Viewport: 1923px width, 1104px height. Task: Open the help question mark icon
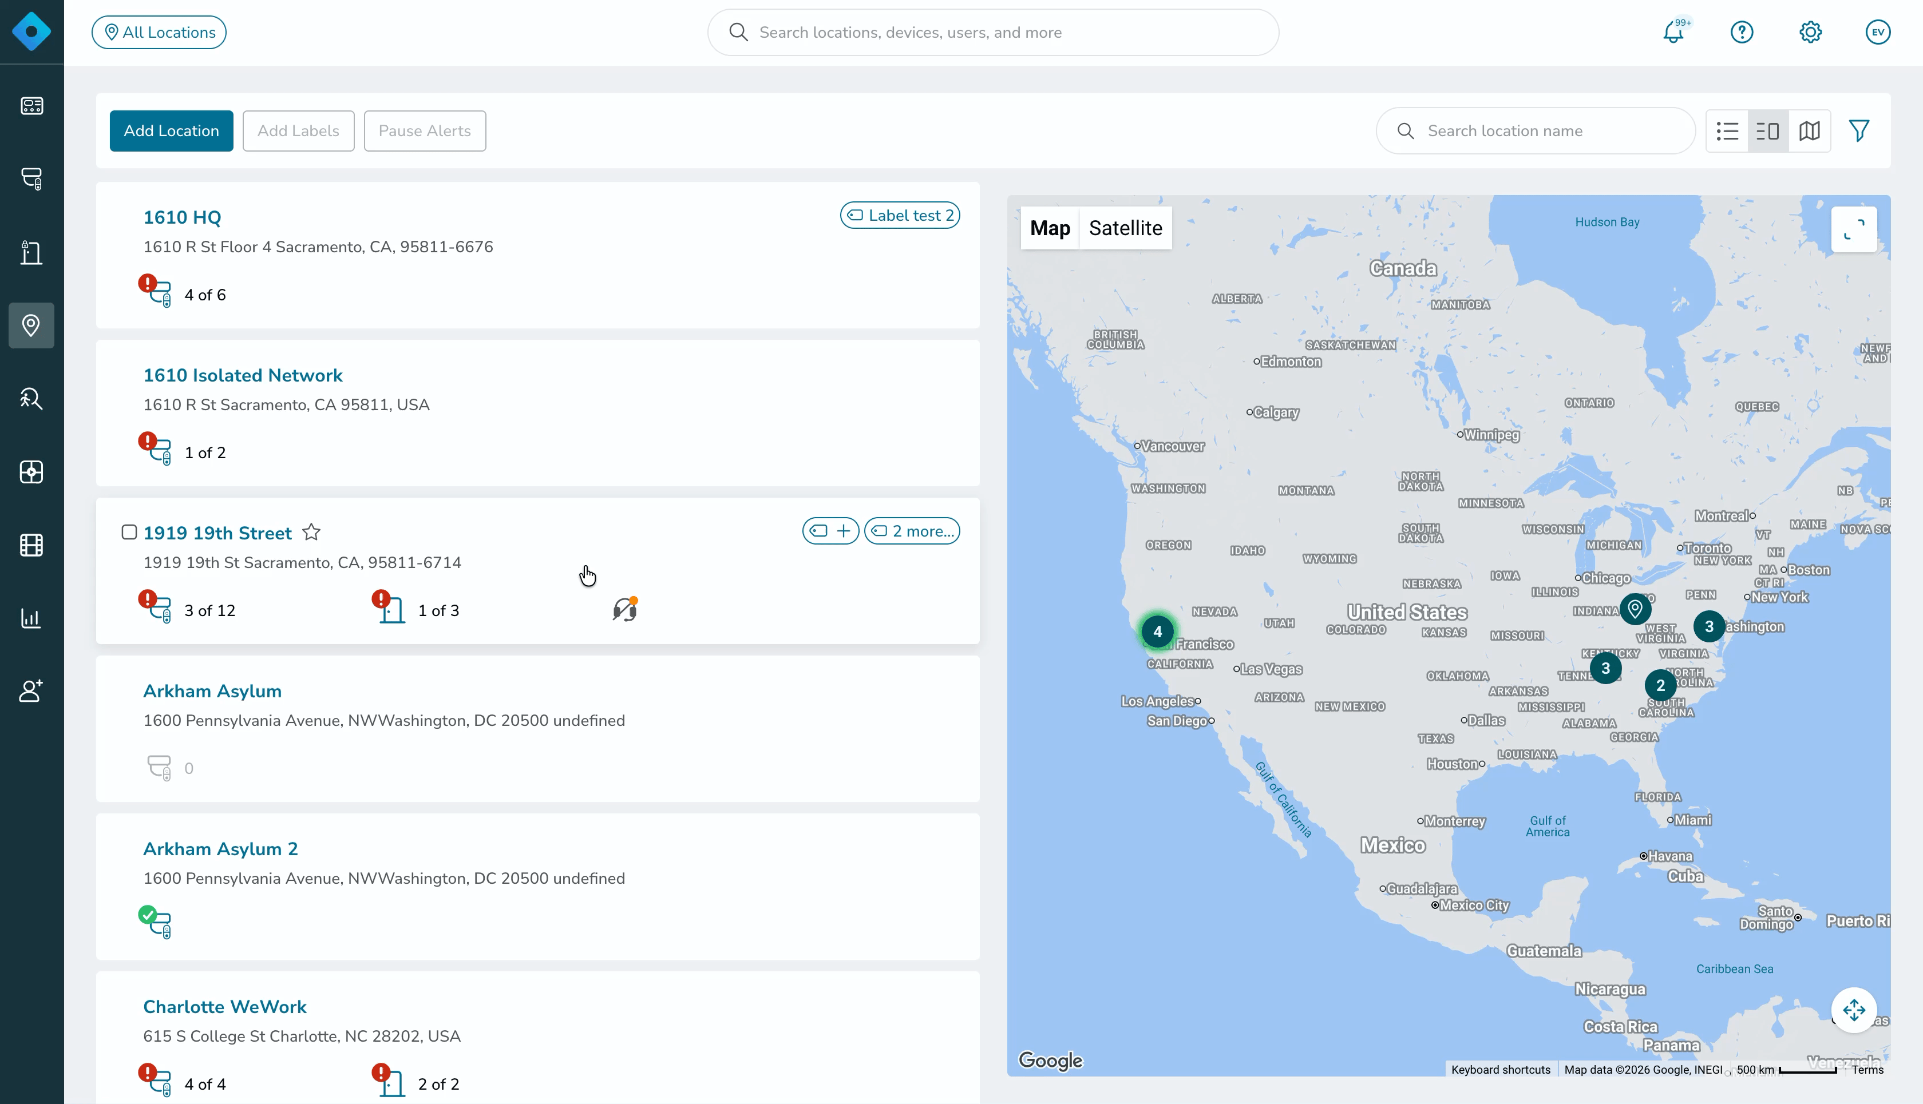(1742, 32)
